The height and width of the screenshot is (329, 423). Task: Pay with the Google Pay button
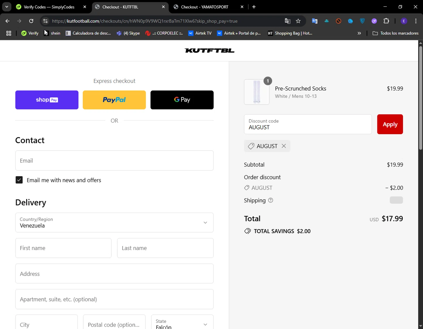(182, 100)
